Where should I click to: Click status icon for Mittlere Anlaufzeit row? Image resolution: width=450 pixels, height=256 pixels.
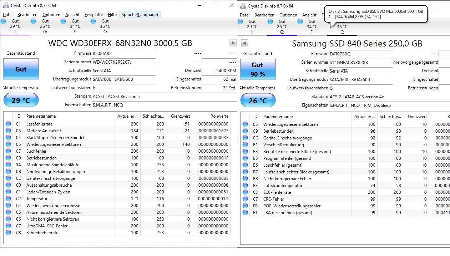(8, 131)
